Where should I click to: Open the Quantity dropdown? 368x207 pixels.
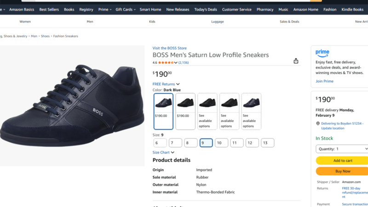click(342, 149)
